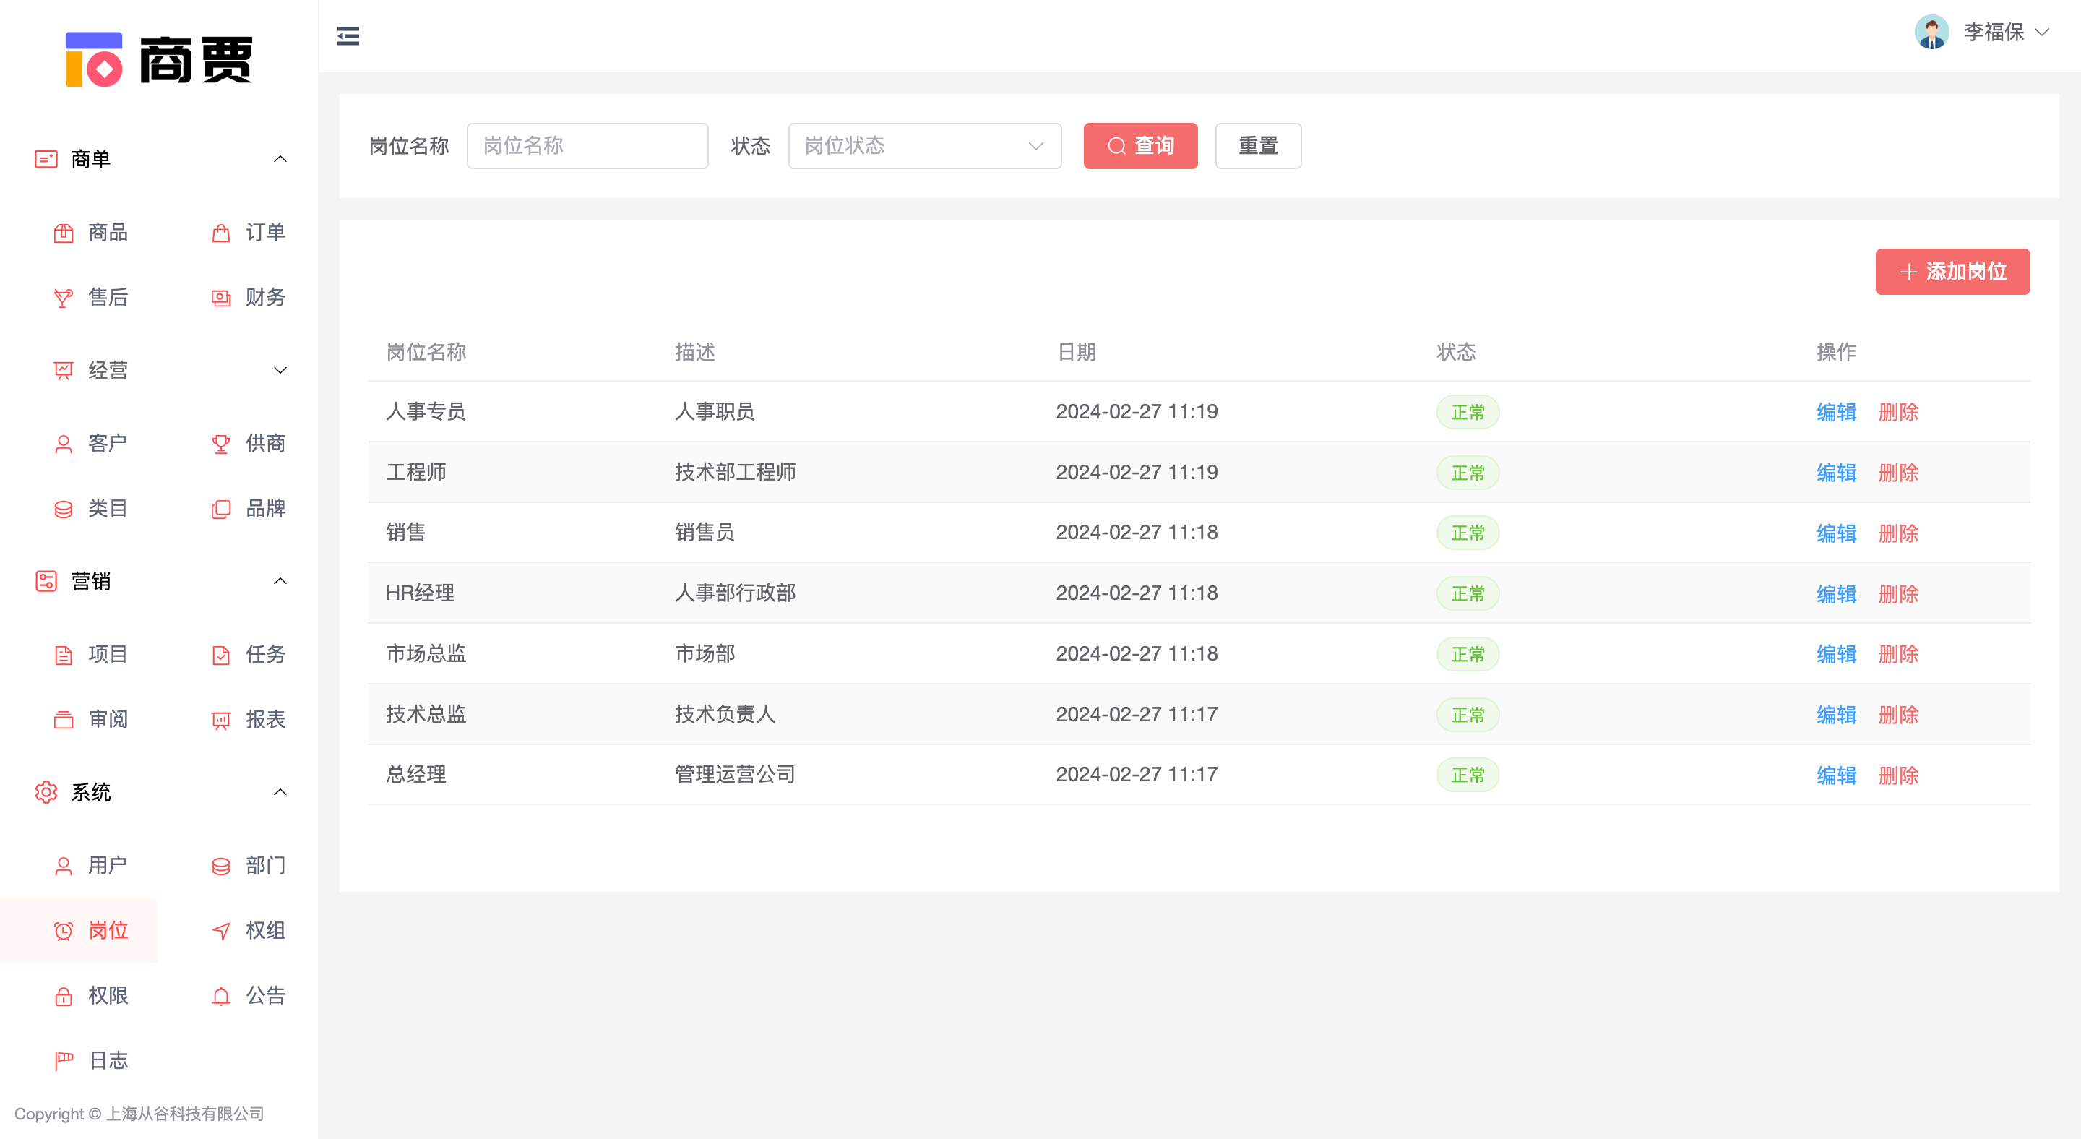Open the 订单 section via its icon
The width and height of the screenshot is (2081, 1139).
coord(220,233)
